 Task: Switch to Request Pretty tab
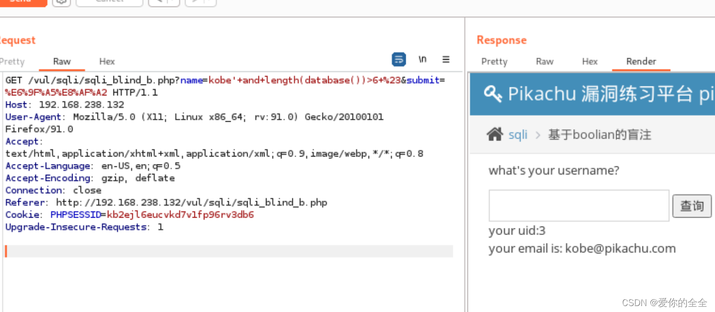[12, 62]
